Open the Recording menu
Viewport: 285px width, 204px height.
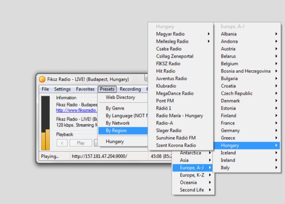[x=130, y=89]
